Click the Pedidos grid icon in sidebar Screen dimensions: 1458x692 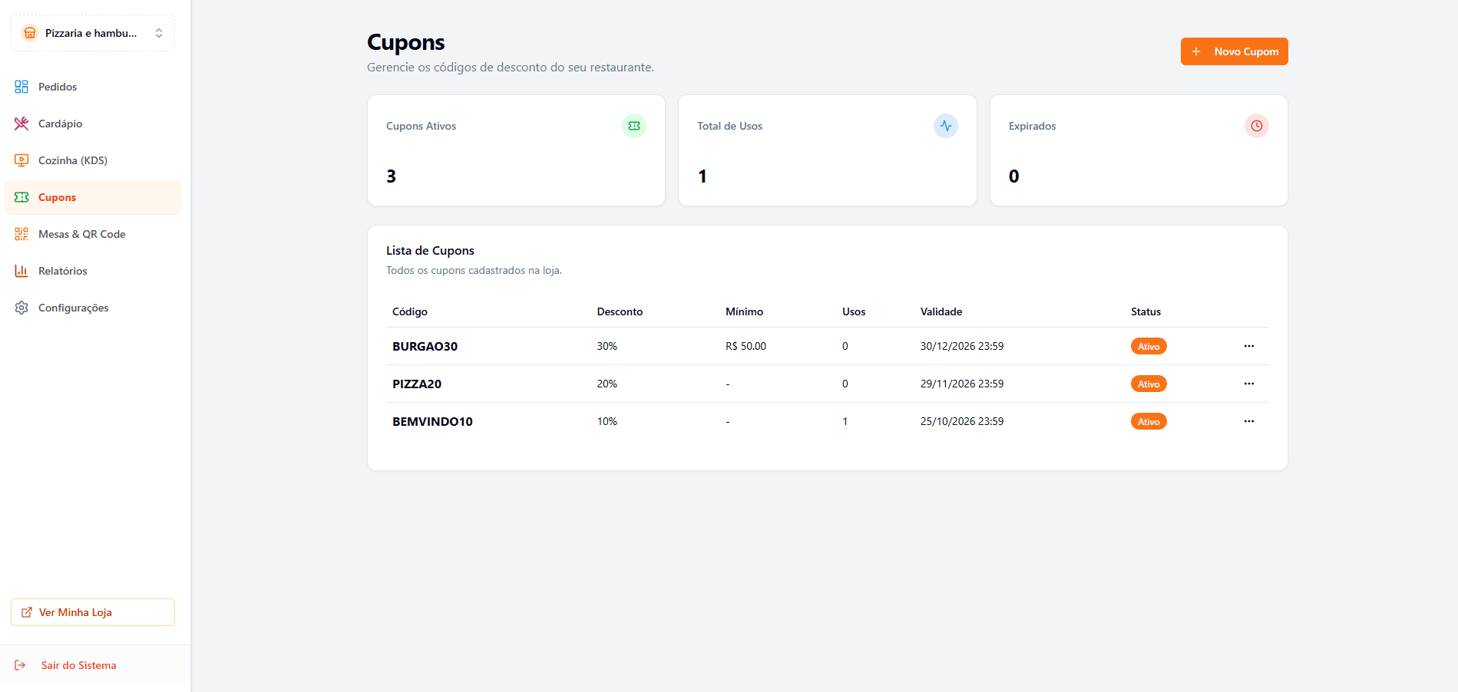pos(21,87)
